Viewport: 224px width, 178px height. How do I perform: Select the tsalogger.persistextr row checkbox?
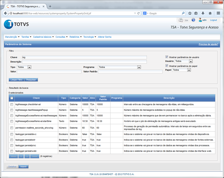click(x=12, y=140)
